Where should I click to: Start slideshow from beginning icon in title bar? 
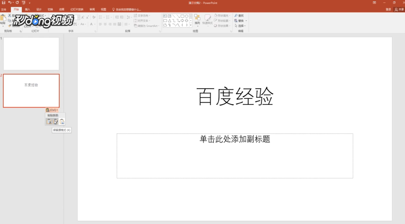[24, 3]
